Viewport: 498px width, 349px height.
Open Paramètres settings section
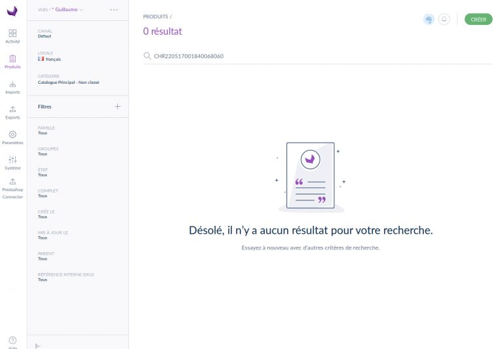point(12,138)
